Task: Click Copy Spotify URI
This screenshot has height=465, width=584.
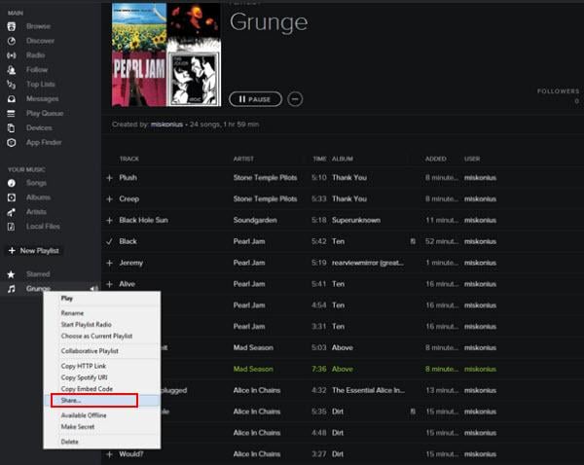Action: [x=85, y=377]
